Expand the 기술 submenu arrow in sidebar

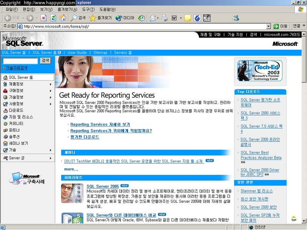(51, 150)
